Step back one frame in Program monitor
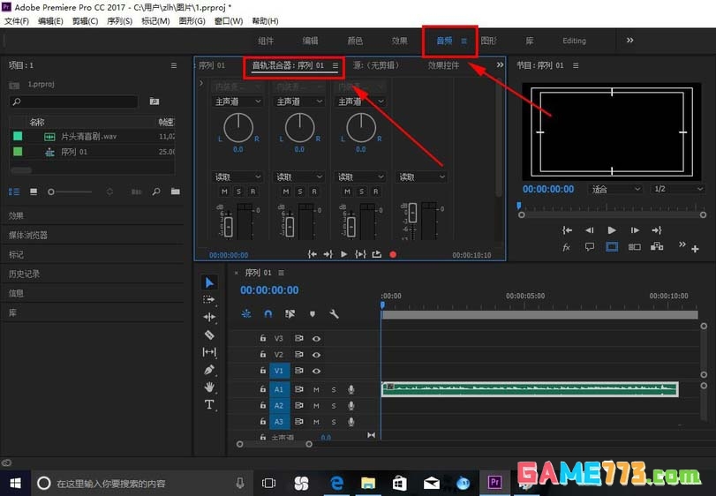716x496 pixels. (x=590, y=230)
